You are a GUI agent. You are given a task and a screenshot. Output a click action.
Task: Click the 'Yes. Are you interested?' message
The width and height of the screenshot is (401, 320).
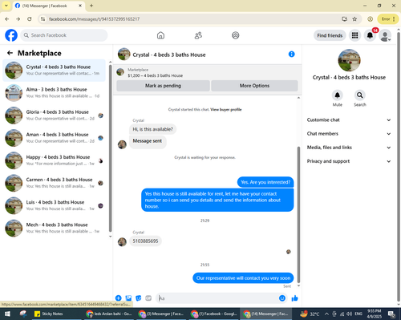(265, 182)
